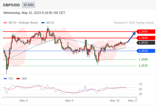Image resolution: width=156 pixels, height=105 pixels.
Task: Click the 'May 9' date axis label
Action: 69,101
